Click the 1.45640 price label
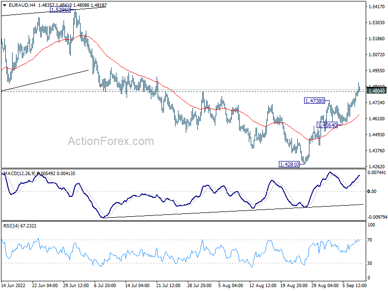Viewport: 388px width, 291px height. click(x=327, y=125)
